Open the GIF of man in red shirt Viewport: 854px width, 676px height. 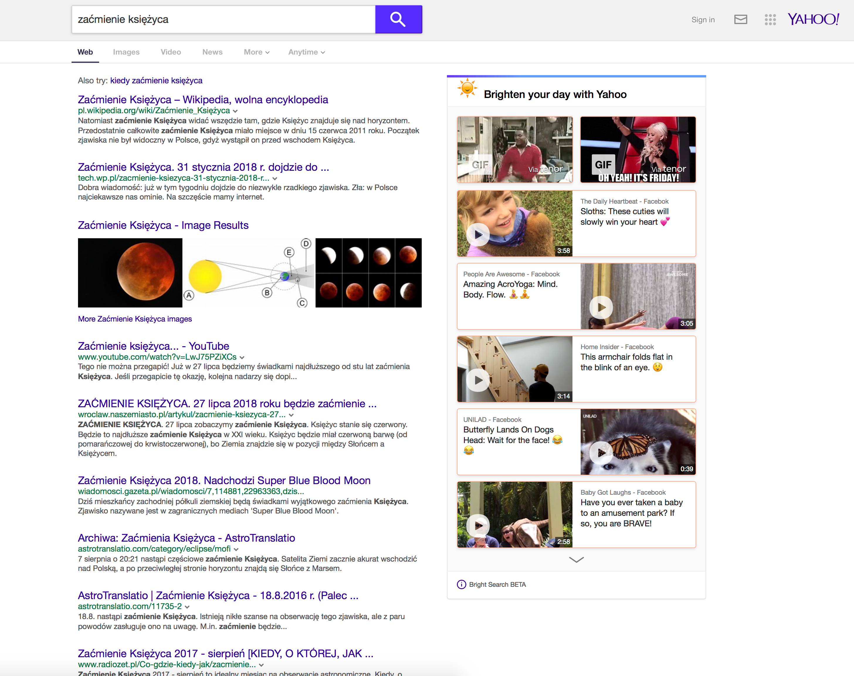515,150
